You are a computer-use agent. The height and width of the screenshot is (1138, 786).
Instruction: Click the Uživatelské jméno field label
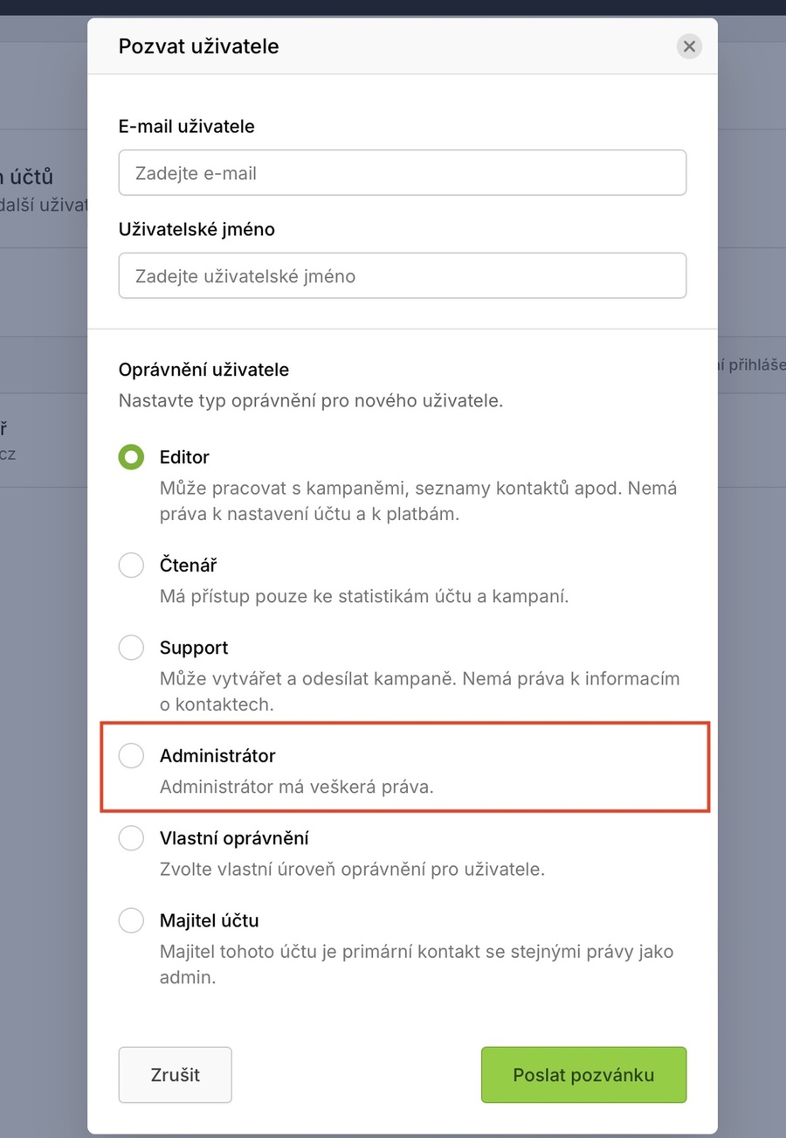[x=196, y=230]
